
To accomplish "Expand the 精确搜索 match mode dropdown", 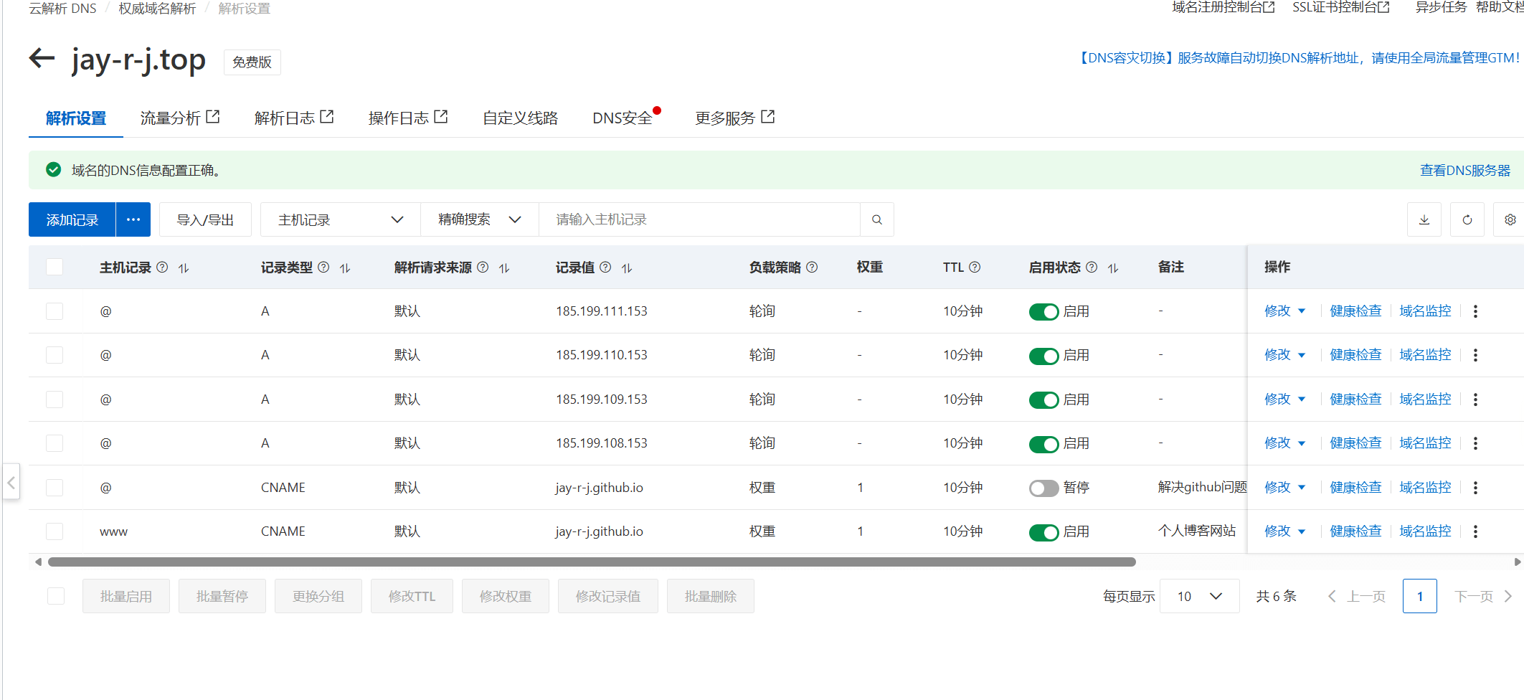I will click(x=479, y=219).
